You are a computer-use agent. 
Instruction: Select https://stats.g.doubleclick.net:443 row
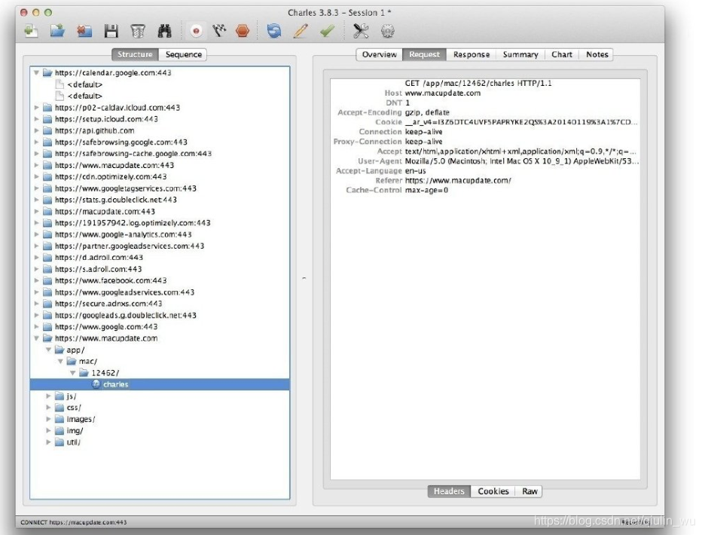[x=160, y=200]
